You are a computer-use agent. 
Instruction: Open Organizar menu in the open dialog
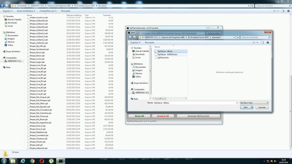coord(135,42)
